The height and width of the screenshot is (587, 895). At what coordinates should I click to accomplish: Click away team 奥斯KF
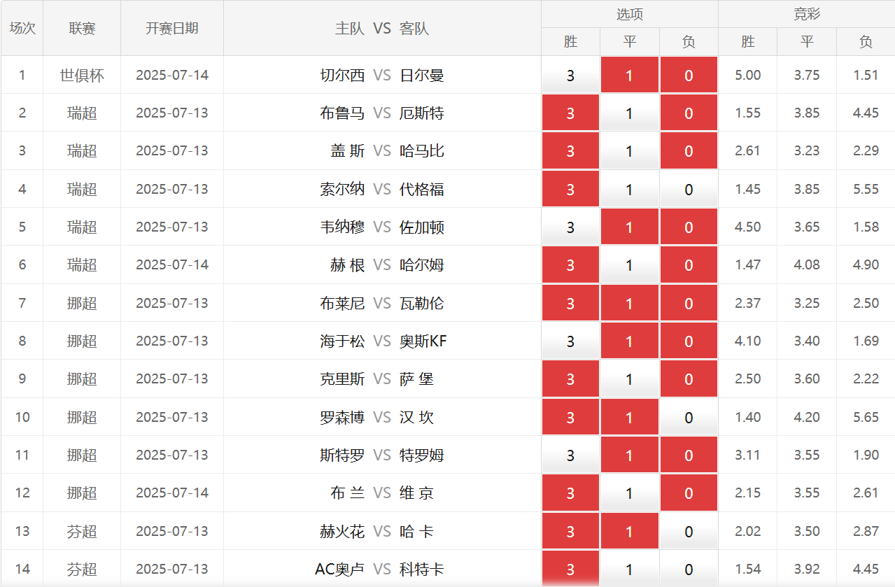(x=423, y=341)
